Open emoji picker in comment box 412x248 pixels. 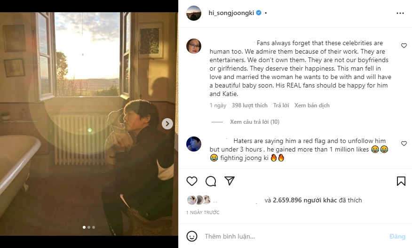tap(191, 236)
